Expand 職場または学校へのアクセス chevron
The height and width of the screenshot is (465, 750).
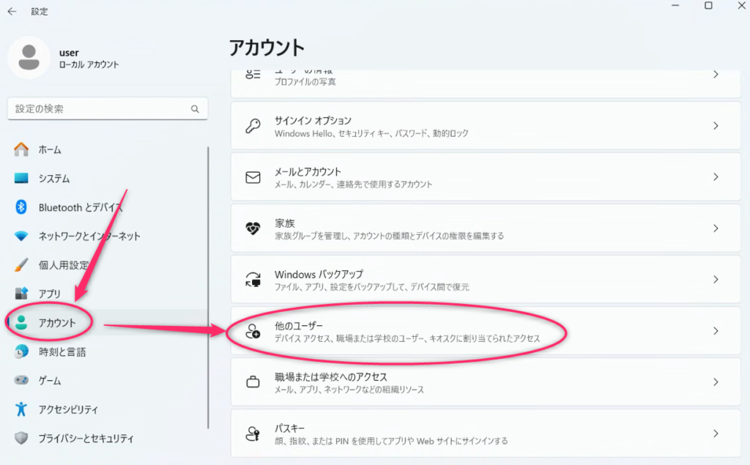click(716, 382)
